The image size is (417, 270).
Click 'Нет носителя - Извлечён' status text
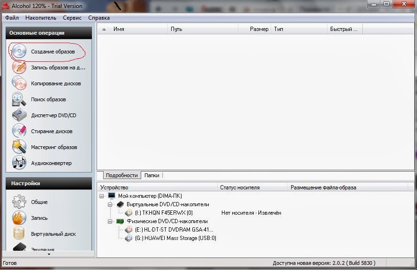(251, 213)
